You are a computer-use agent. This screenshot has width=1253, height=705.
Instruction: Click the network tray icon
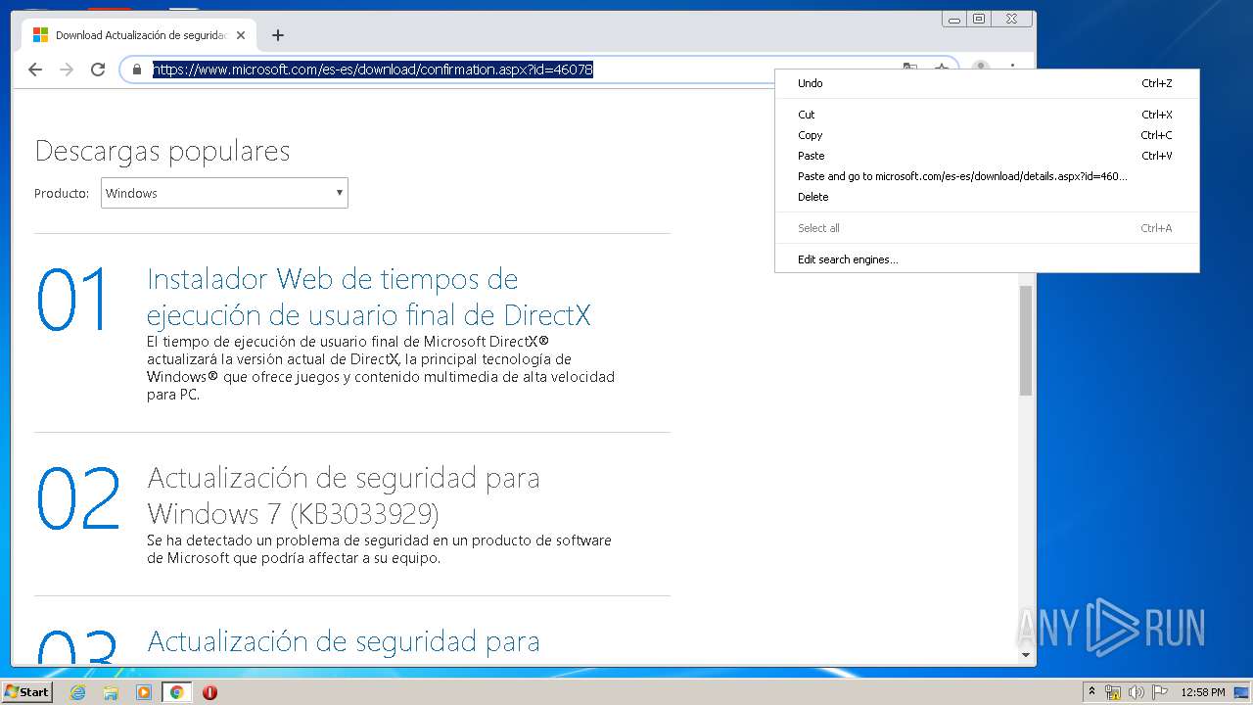[1113, 692]
